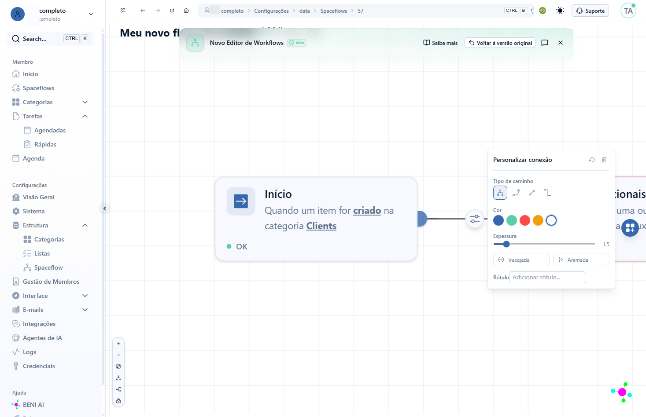The image size is (646, 417).
Task: Open the feedback comment icon in banner
Action: tap(545, 43)
